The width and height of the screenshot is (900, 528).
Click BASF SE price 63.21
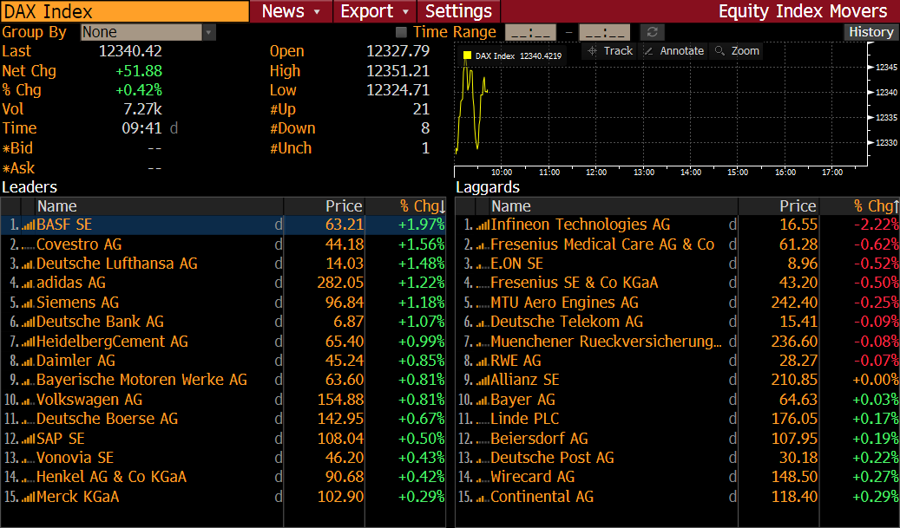(345, 225)
